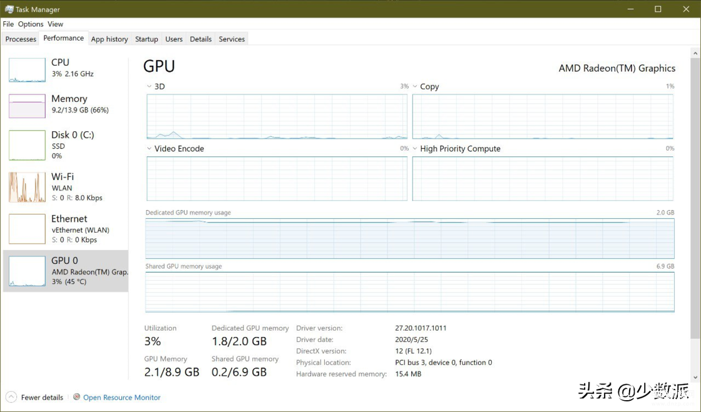Click the GPU Memory value 2.1/8.9 GB

click(171, 372)
